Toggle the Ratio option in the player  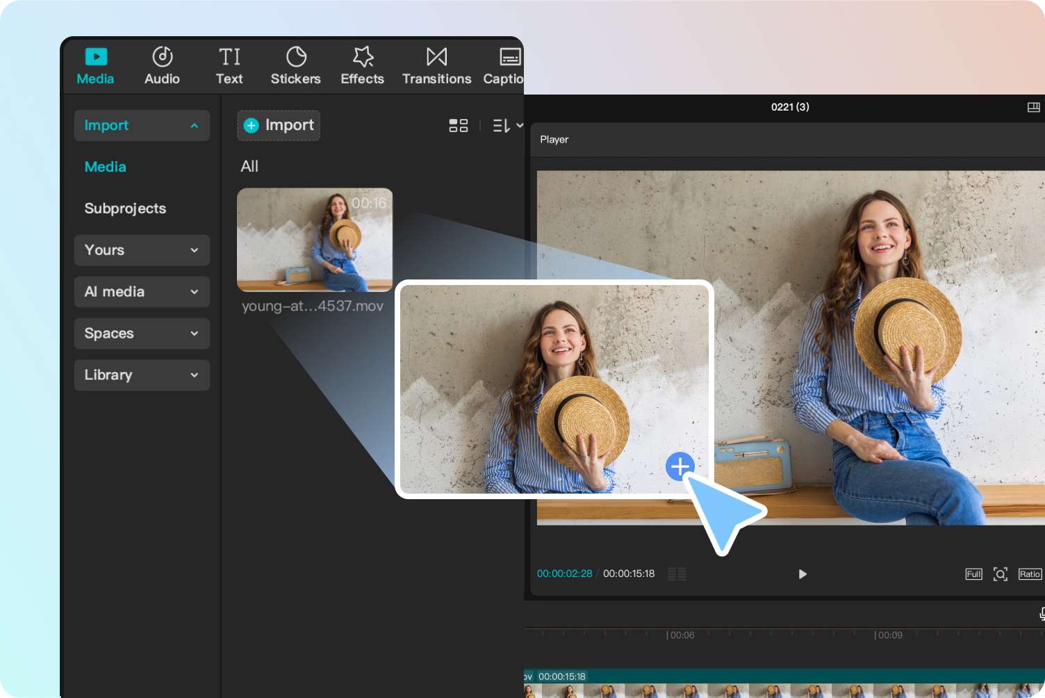(1029, 574)
